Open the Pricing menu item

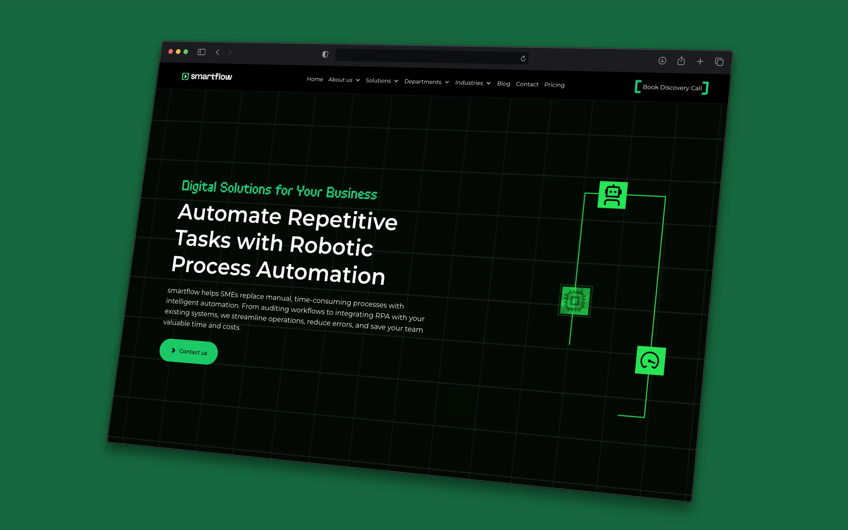point(554,85)
